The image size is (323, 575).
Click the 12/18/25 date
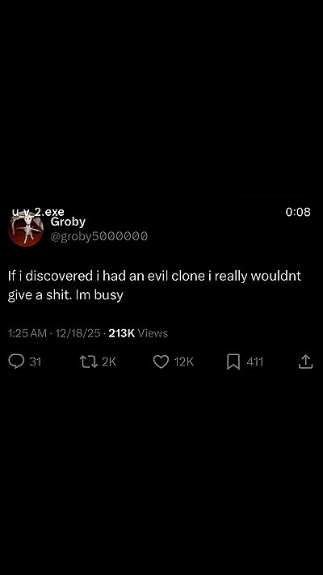pyautogui.click(x=78, y=333)
